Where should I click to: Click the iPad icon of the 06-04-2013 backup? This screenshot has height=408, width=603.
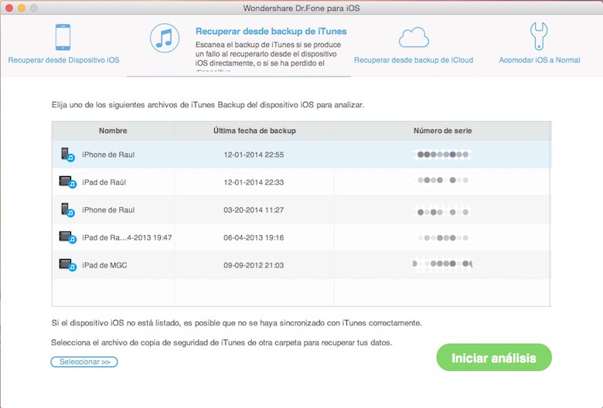click(x=68, y=238)
